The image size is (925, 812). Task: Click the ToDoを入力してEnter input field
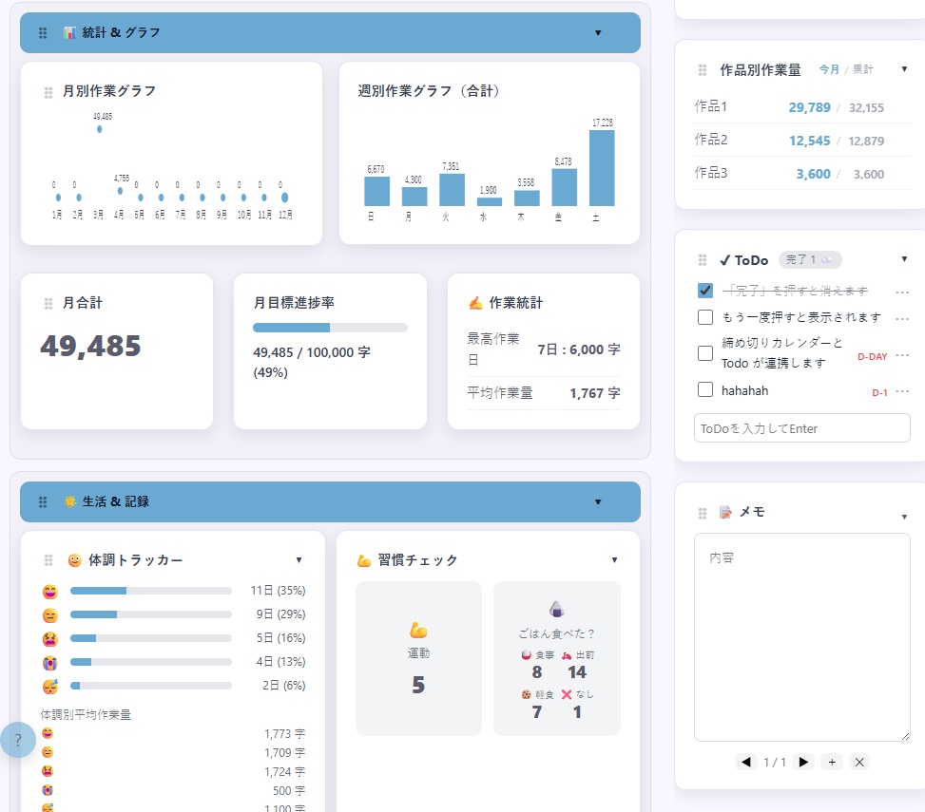[801, 428]
